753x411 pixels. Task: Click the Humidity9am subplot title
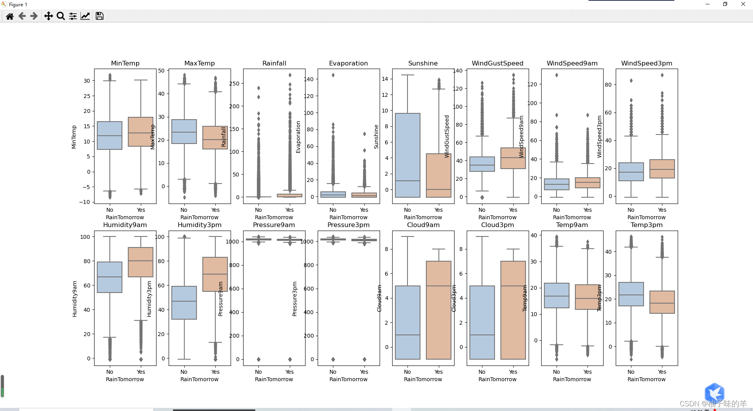(x=125, y=225)
